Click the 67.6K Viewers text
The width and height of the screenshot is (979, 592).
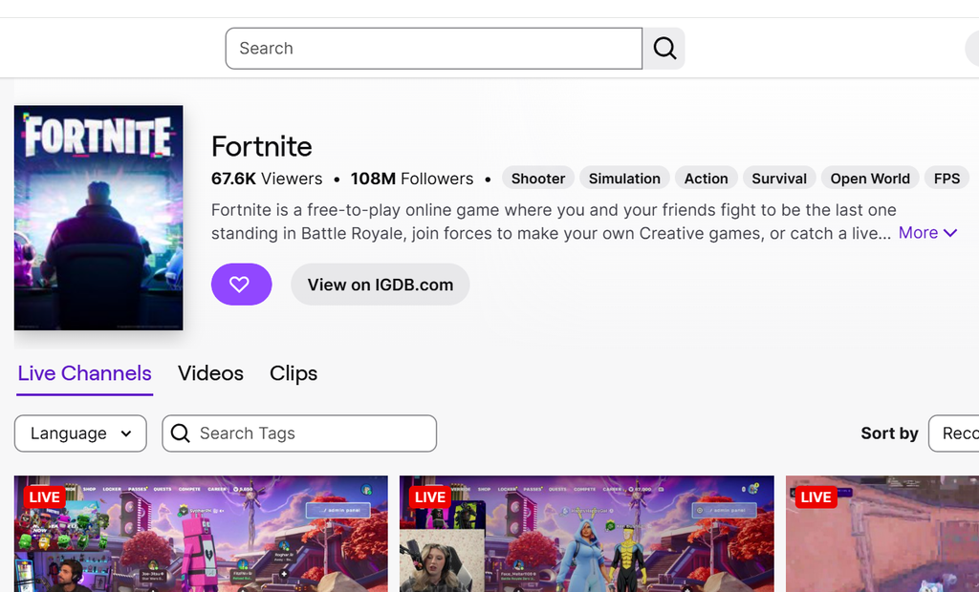click(x=267, y=179)
